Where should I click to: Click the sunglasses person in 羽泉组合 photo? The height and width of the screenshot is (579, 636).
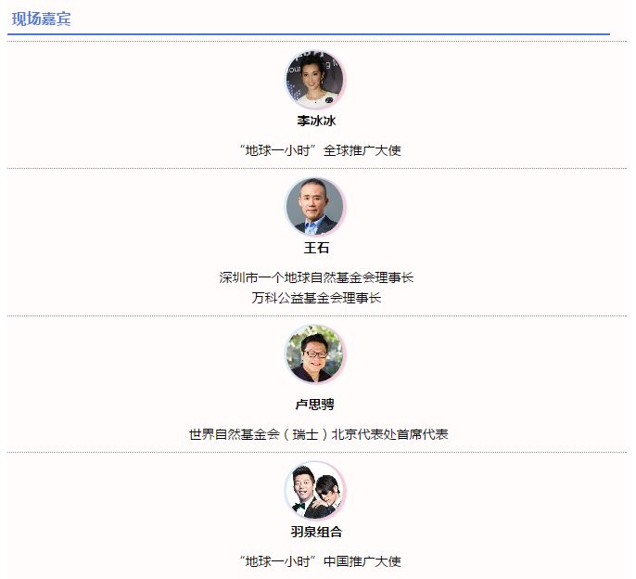[x=328, y=496]
